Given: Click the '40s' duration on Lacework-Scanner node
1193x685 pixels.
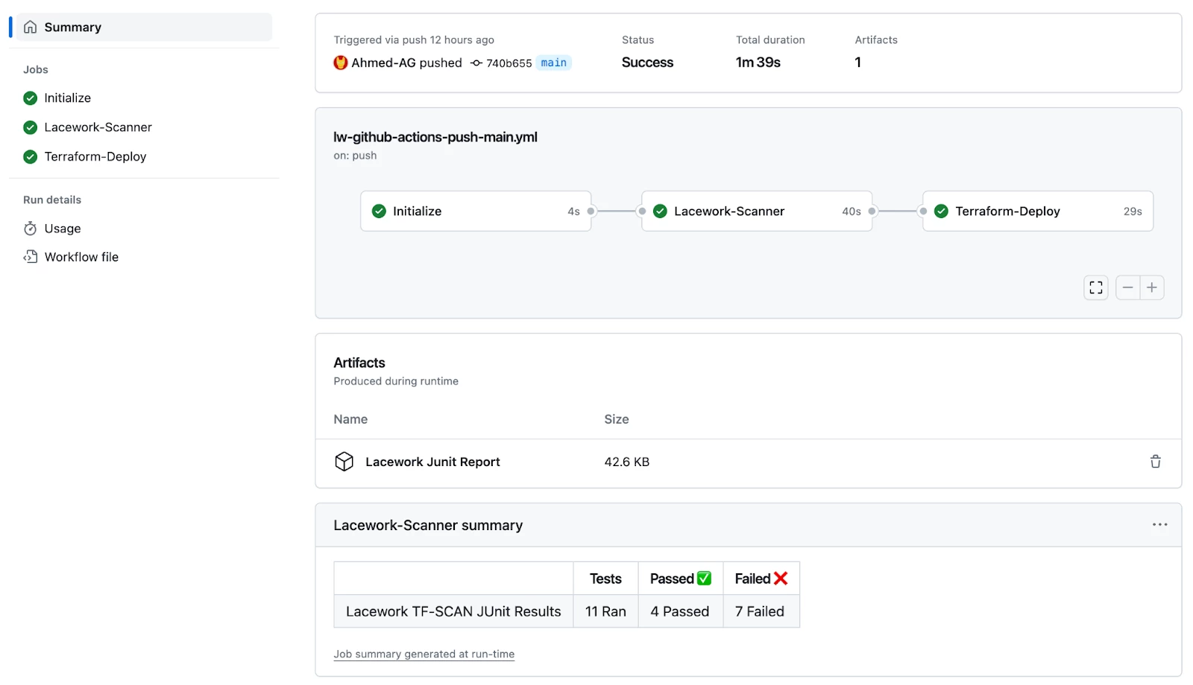Looking at the screenshot, I should [852, 211].
